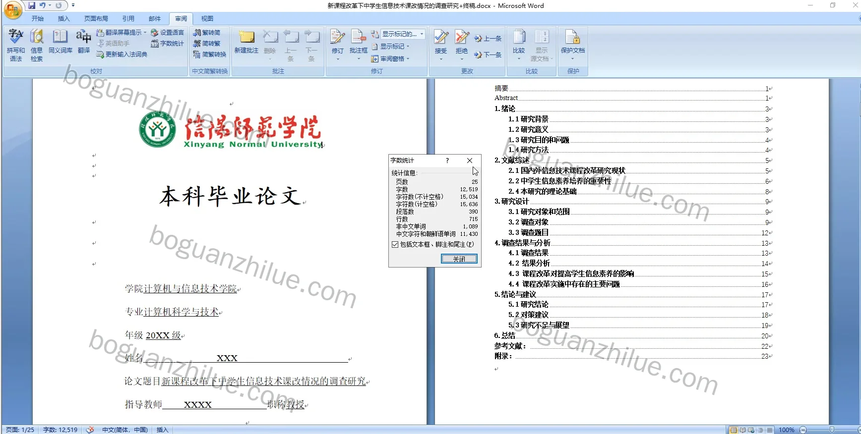Go to Previous change (上一条)
Viewport: 861px width, 434px height.
pos(488,39)
